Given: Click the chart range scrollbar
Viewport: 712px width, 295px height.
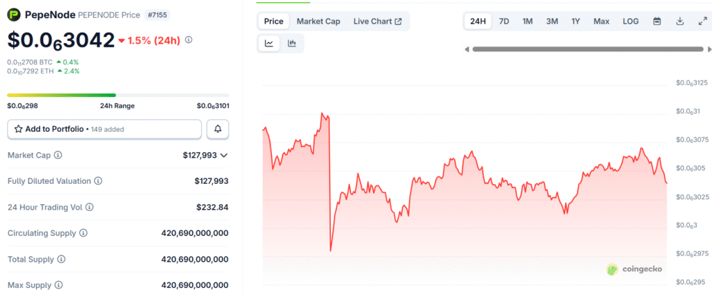Looking at the screenshot, I should point(588,49).
